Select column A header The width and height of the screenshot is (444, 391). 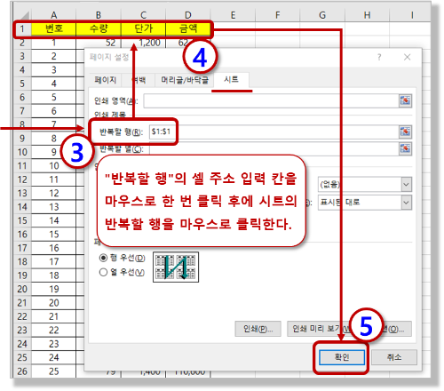click(x=53, y=15)
